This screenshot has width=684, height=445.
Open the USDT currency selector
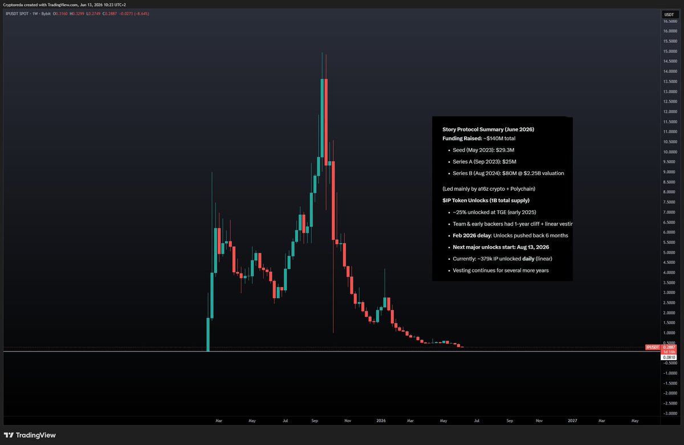[x=669, y=14]
